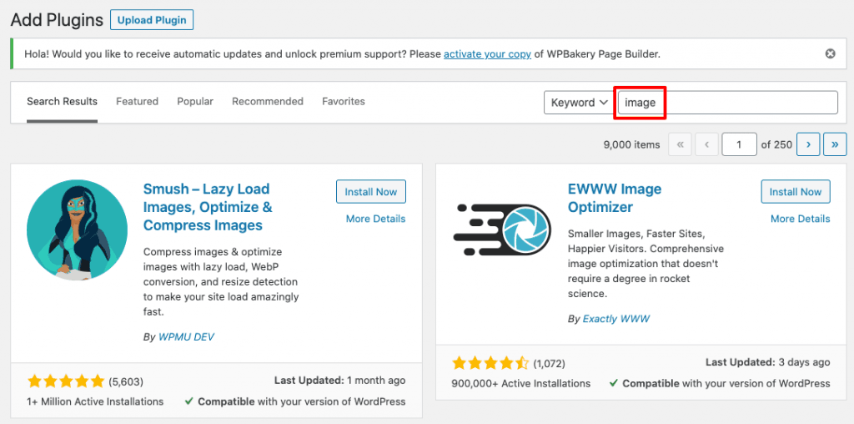
Task: Open More Details for Smush plugin
Action: pos(375,219)
